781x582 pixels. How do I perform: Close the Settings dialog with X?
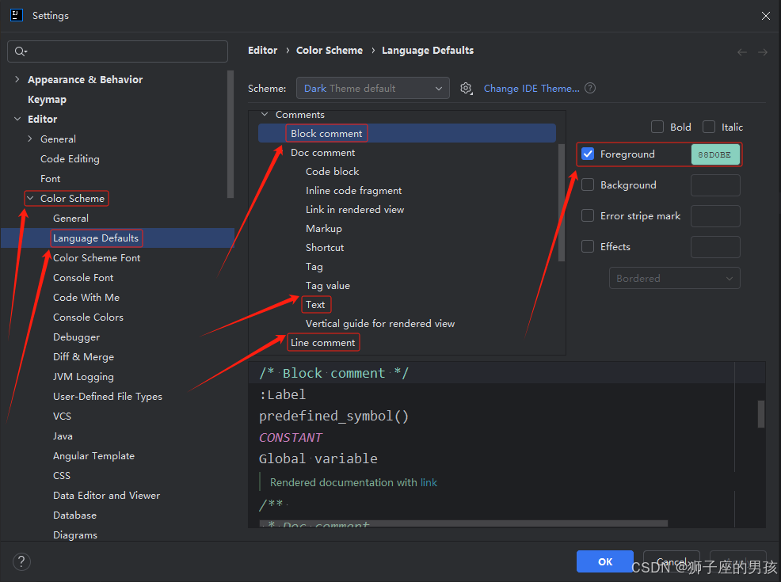(766, 16)
